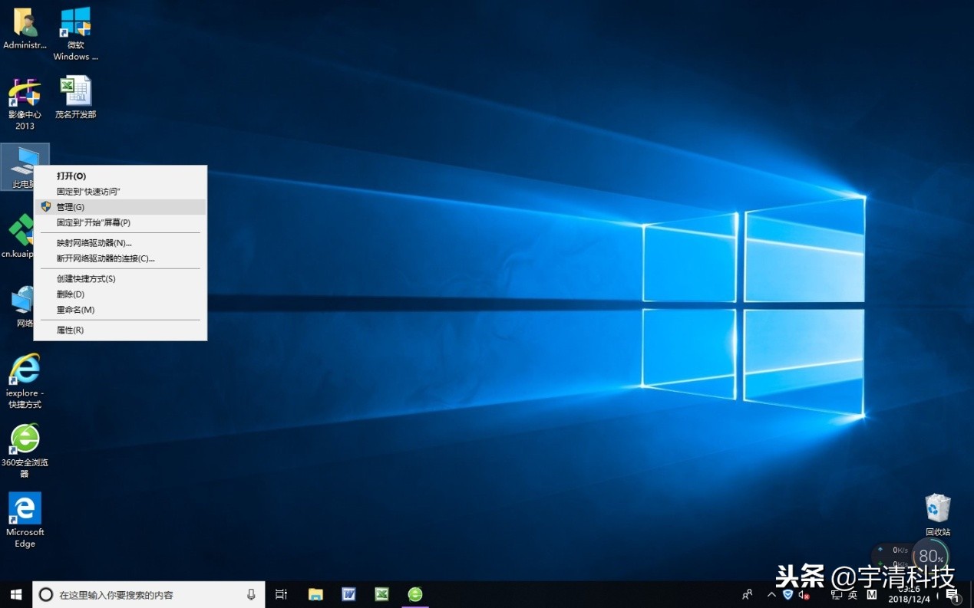Open File Explorer from the taskbar
Viewport: 974px width, 608px height.
pos(315,594)
